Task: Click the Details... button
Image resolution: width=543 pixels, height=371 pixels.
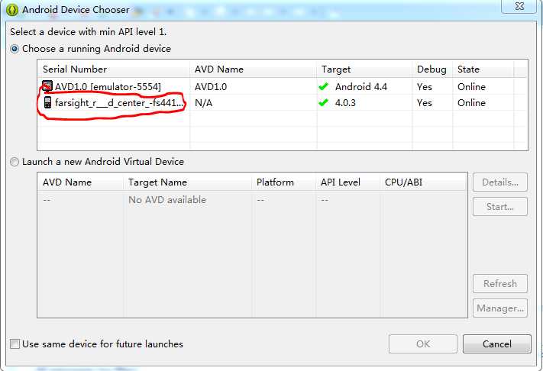Action: point(500,182)
